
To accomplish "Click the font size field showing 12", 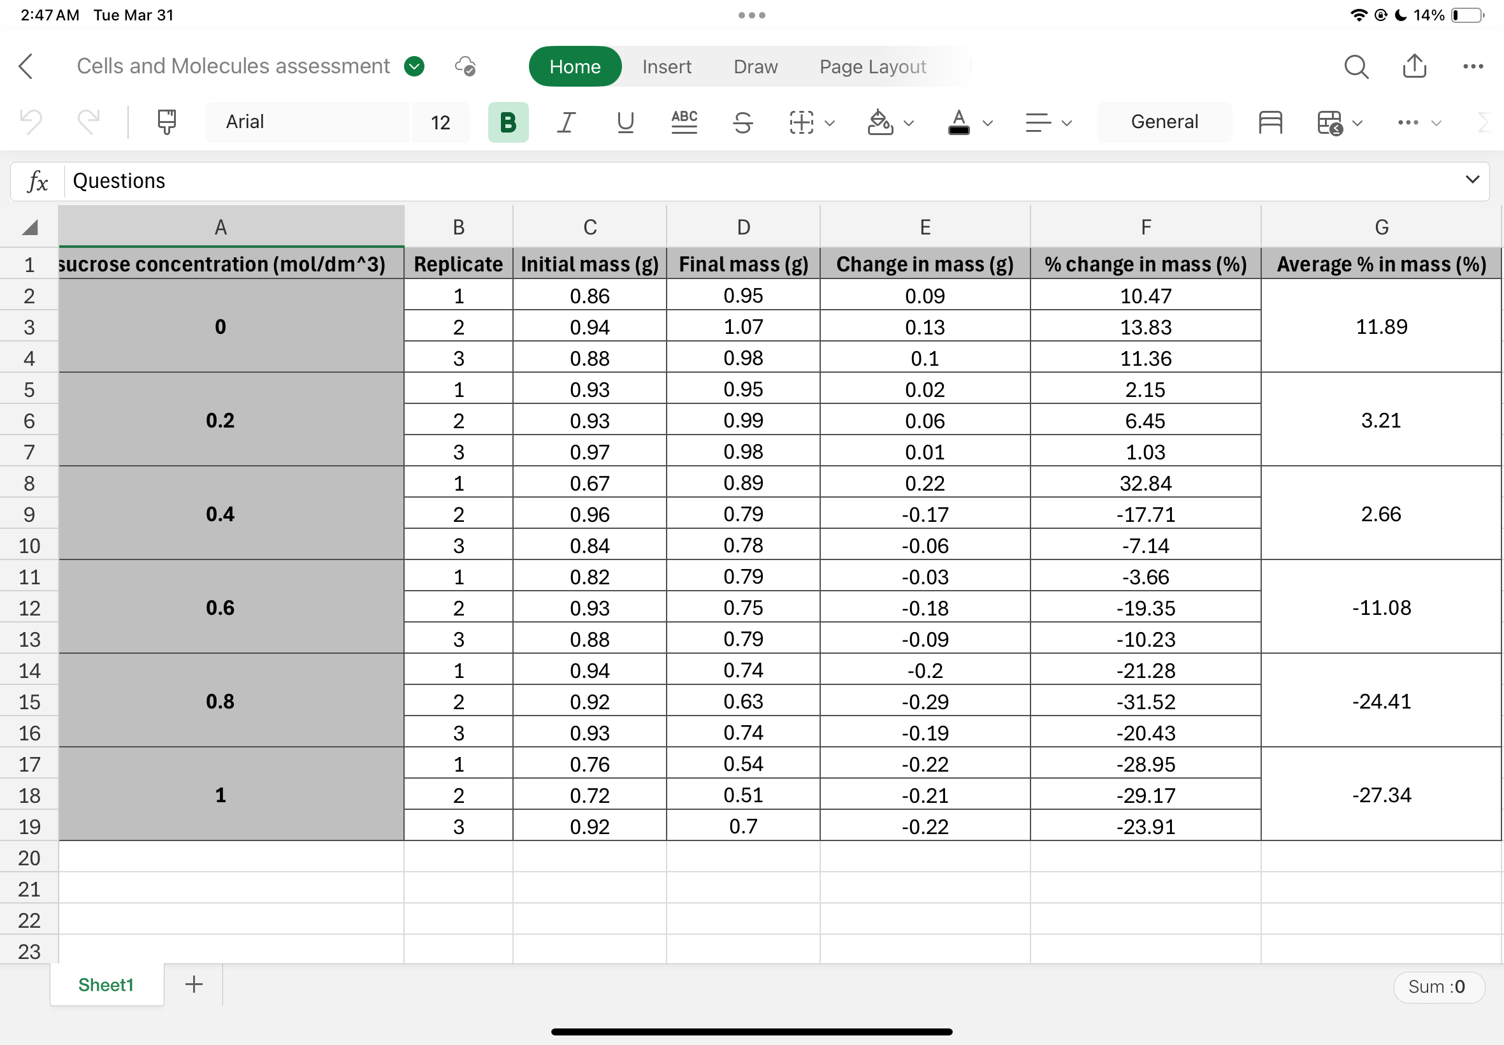I will click(440, 122).
